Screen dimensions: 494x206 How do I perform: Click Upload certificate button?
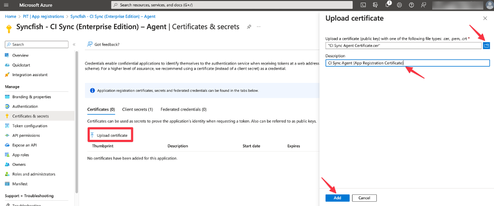point(109,135)
